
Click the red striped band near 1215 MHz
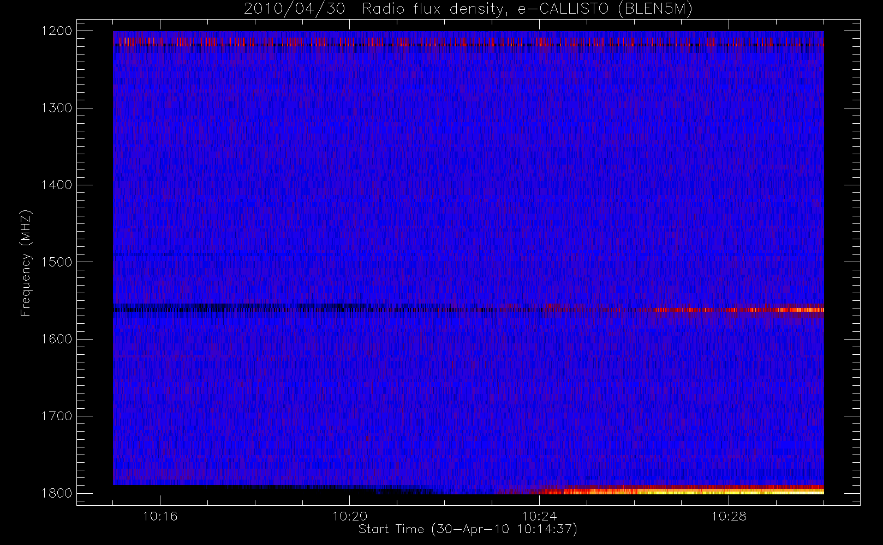coord(468,42)
